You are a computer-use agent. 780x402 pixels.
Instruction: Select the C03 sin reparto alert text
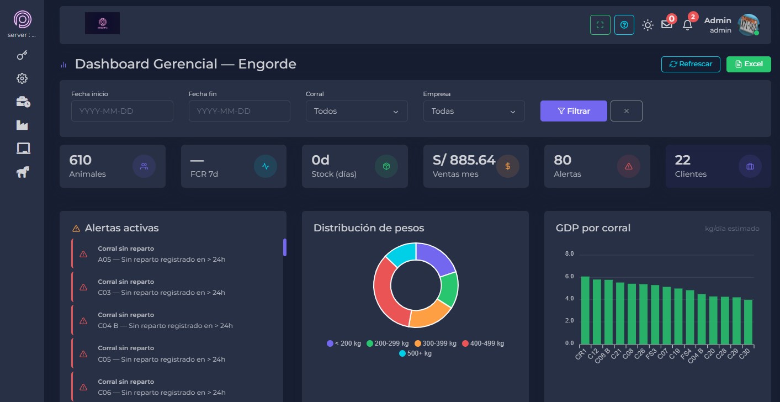point(162,293)
